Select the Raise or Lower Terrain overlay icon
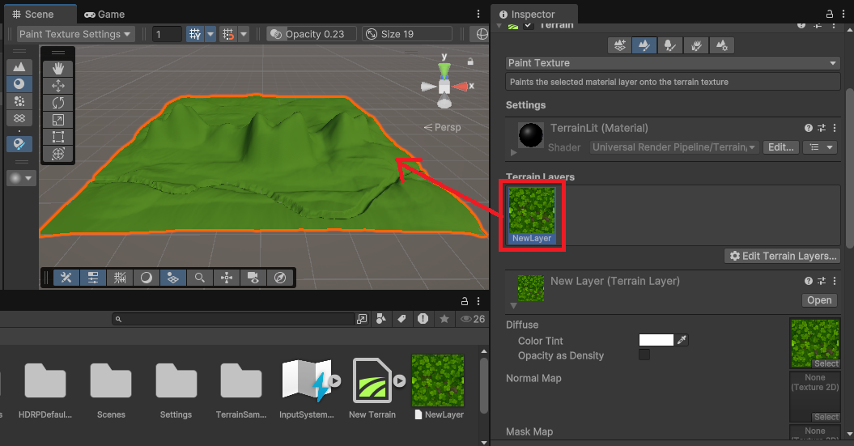The image size is (854, 446). 19,66
